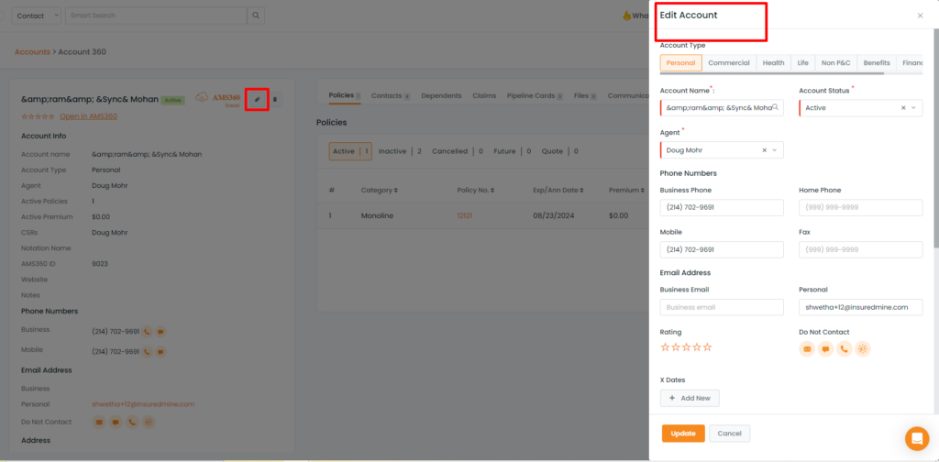Viewport: 939px width, 462px height.
Task: Click the pencil edit account icon
Action: point(257,99)
